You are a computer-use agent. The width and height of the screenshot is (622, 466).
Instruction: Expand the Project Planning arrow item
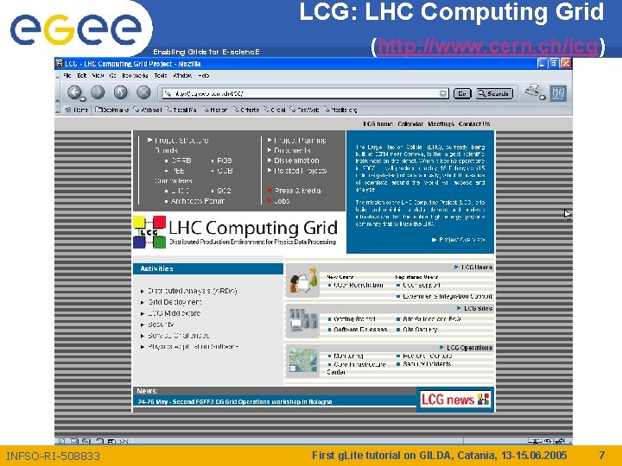pyautogui.click(x=297, y=141)
